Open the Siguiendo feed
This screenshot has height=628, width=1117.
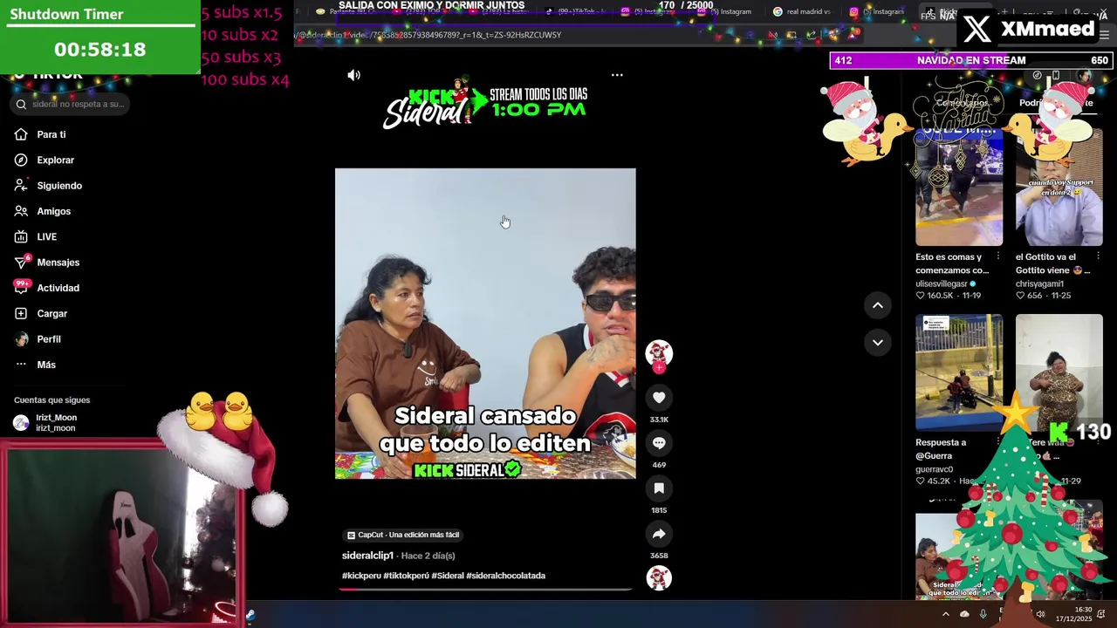[x=59, y=186]
